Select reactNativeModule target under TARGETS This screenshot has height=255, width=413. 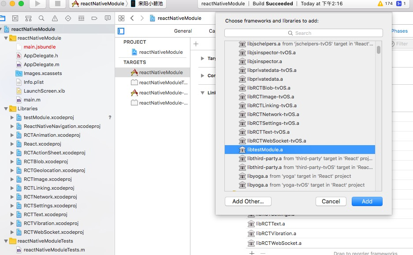click(x=161, y=72)
